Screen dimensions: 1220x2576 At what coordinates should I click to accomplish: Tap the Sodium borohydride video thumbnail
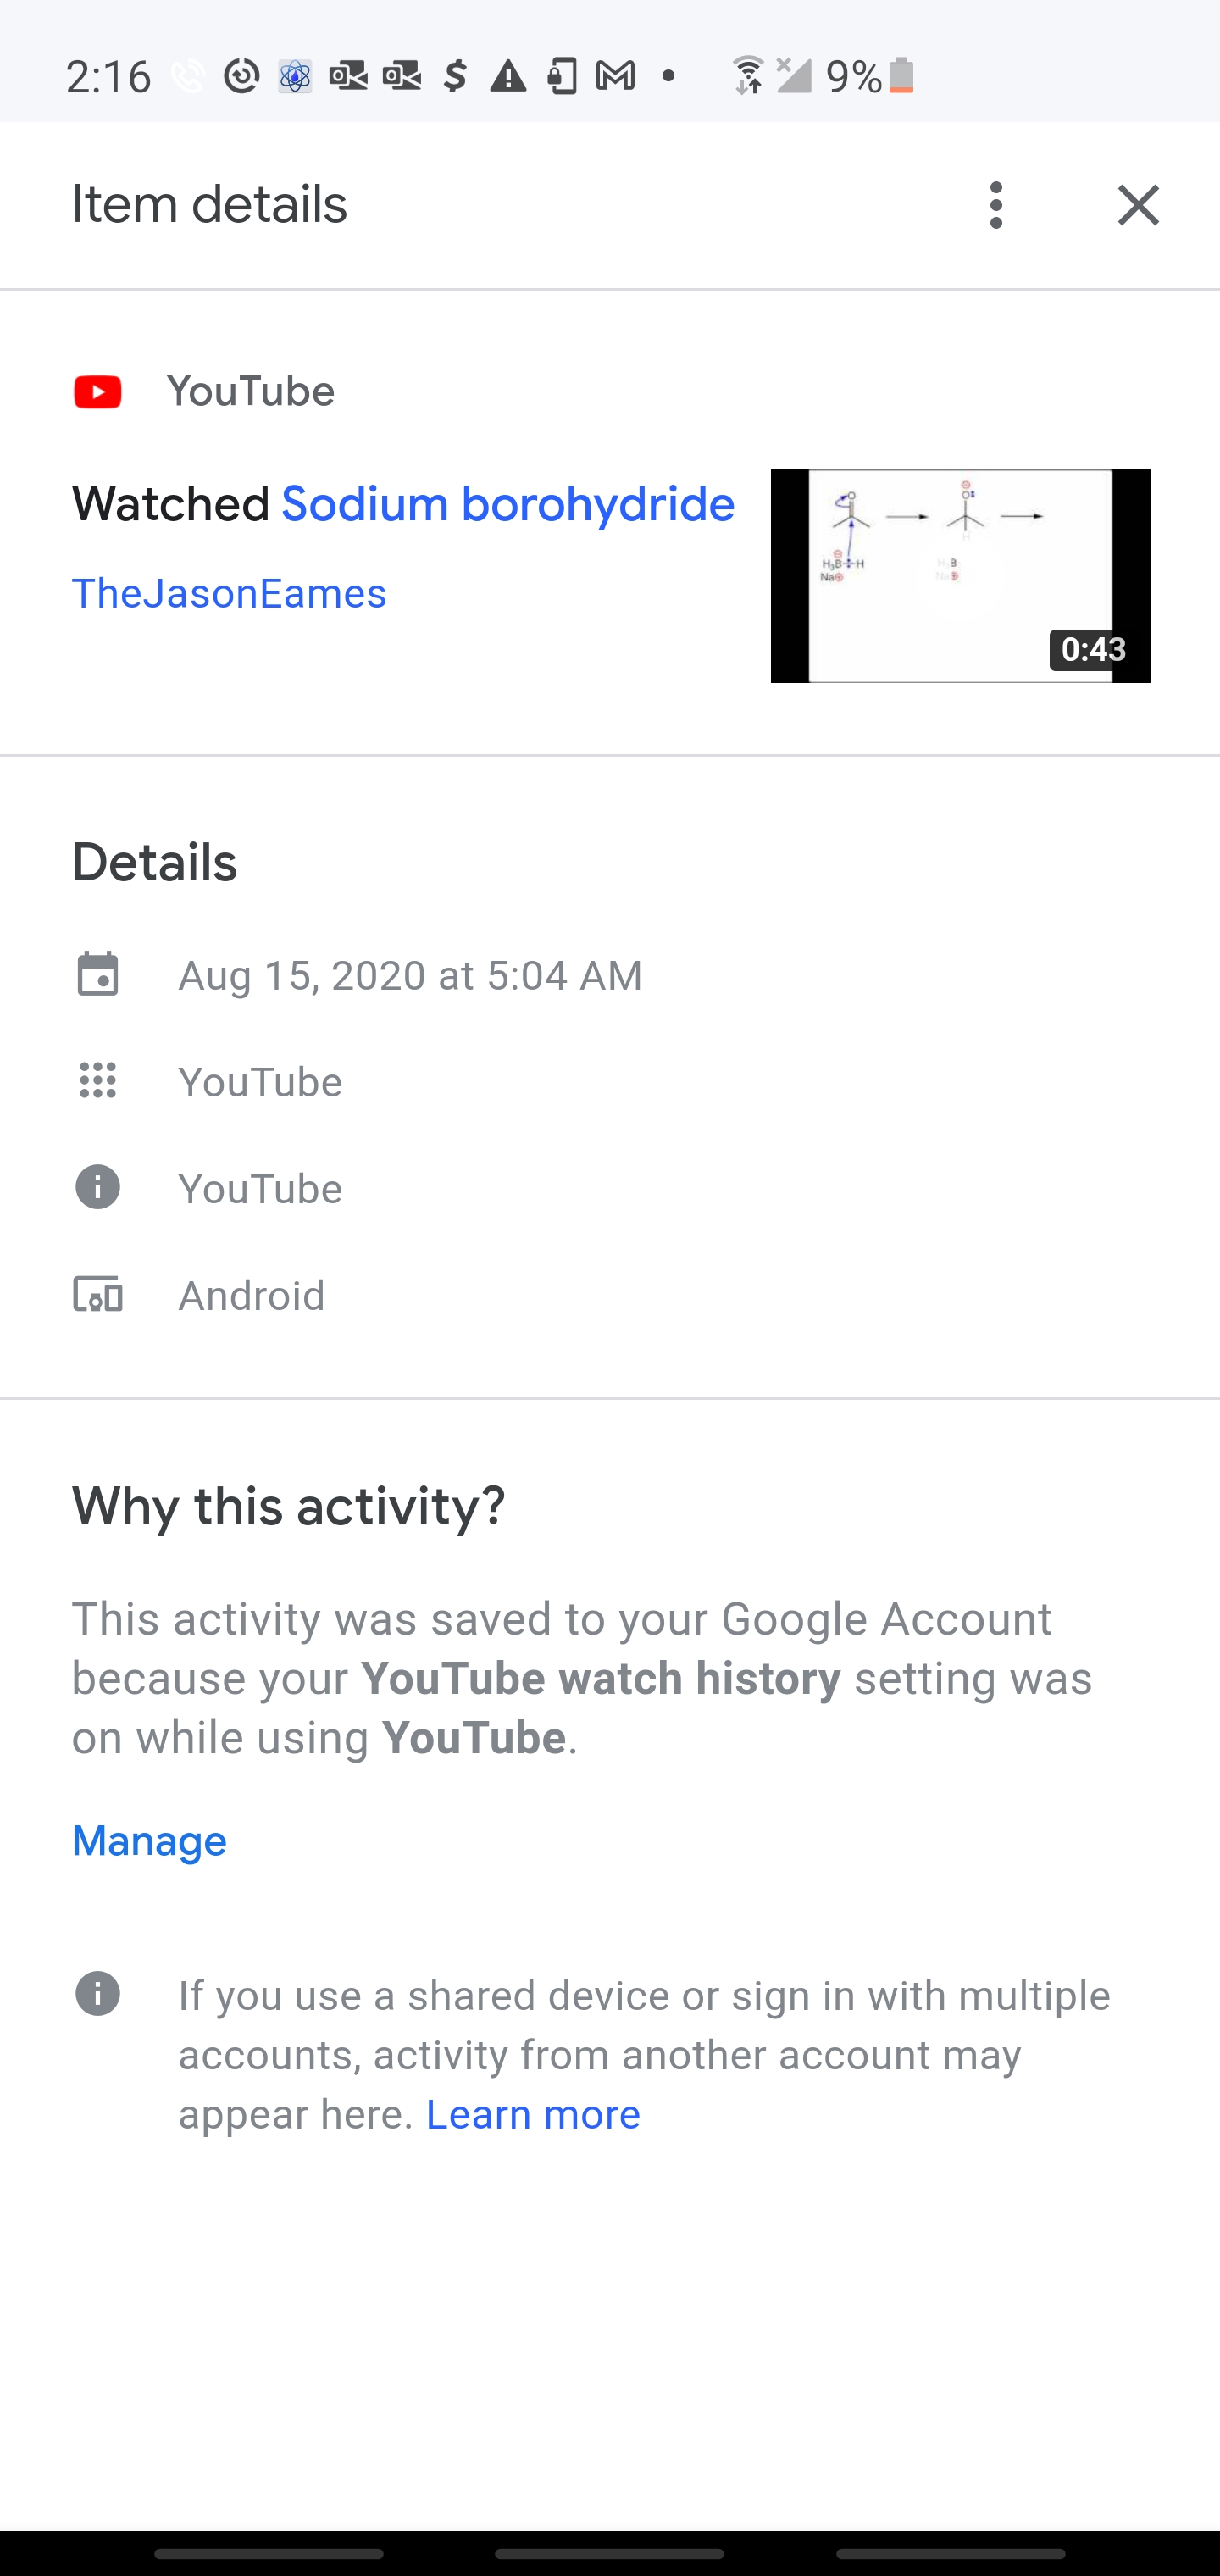(960, 576)
